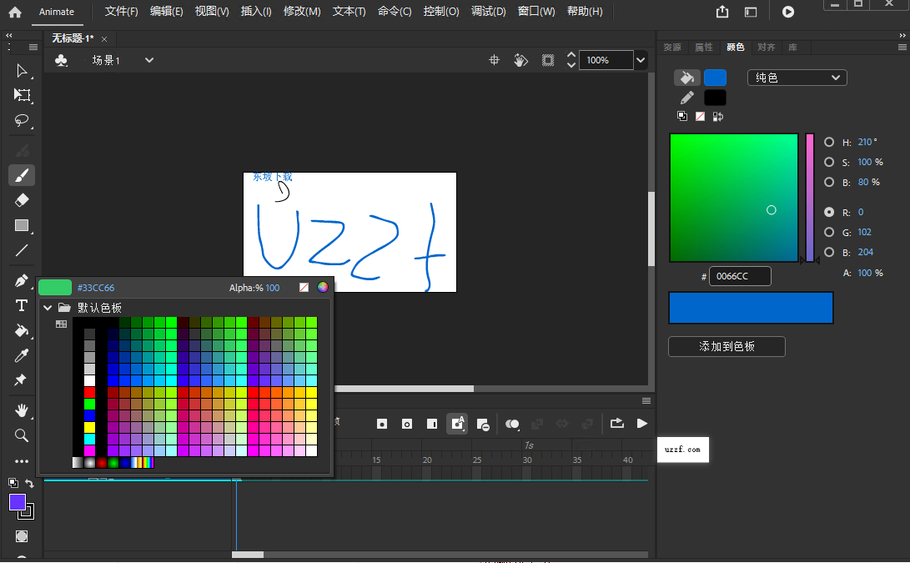The width and height of the screenshot is (910, 563).
Task: Select the Text tool
Action: coord(22,305)
